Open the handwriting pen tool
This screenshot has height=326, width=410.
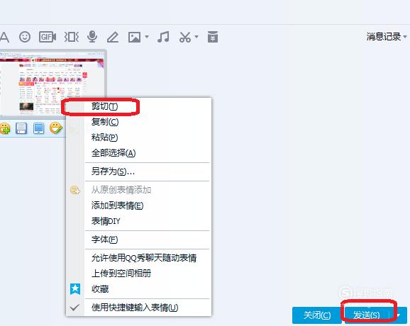pos(113,37)
